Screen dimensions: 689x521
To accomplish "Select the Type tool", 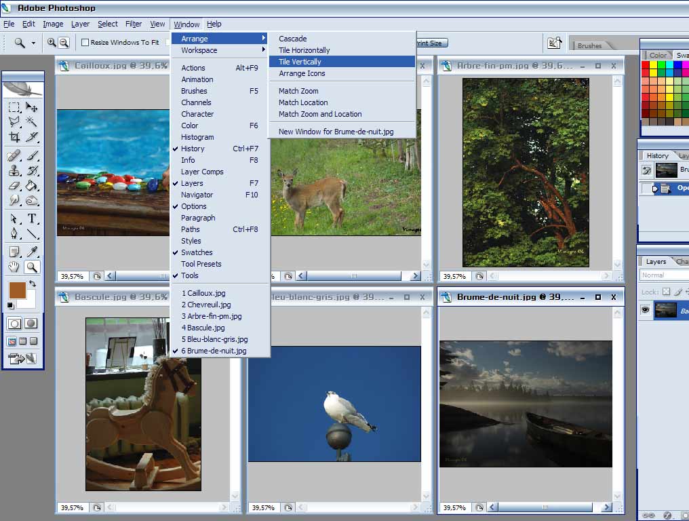I will coord(32,218).
